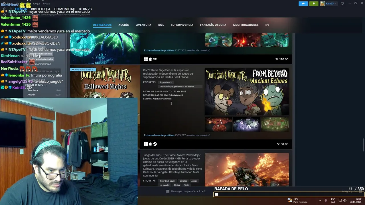Open Descargas completadas download status
Viewport: 365px width, 205px height.
click(188, 191)
